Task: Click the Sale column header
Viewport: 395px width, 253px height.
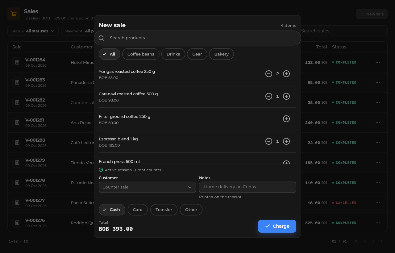Action: pos(17,47)
